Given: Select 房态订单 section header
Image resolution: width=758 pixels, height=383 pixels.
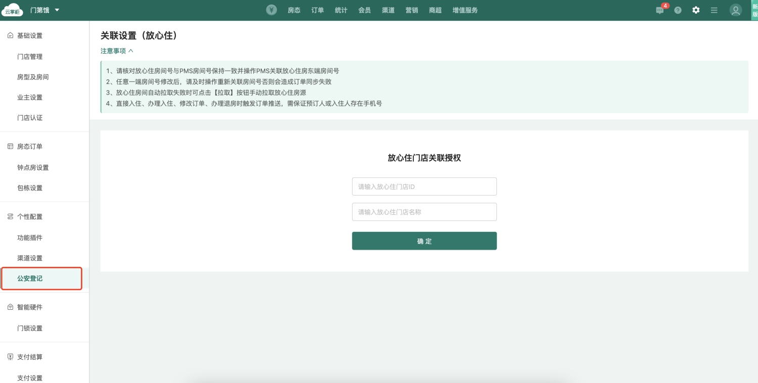Looking at the screenshot, I should 30,147.
